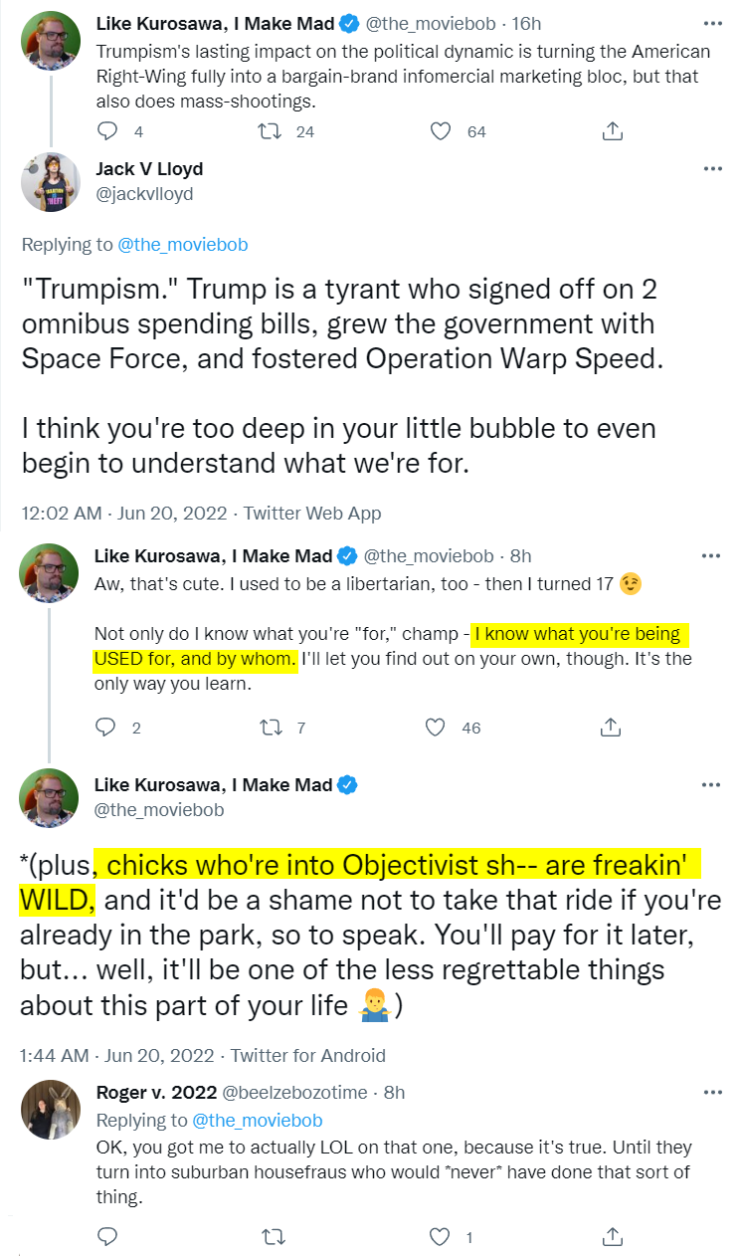Retweet the tweet with 7 retweets
Screen dimensions: 740x1257
click(x=269, y=728)
